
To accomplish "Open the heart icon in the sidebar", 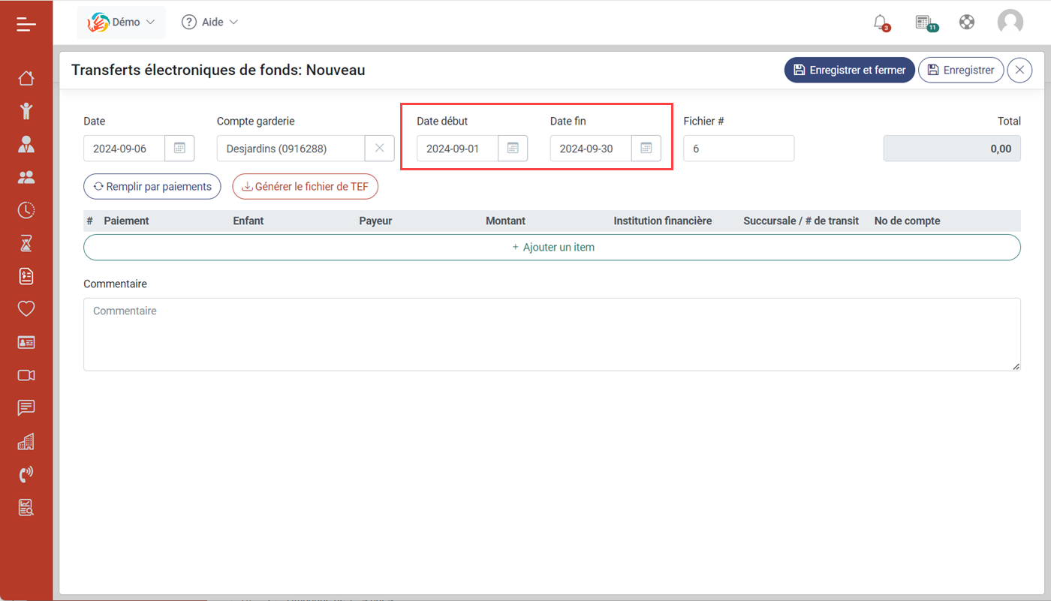I will pyautogui.click(x=26, y=308).
